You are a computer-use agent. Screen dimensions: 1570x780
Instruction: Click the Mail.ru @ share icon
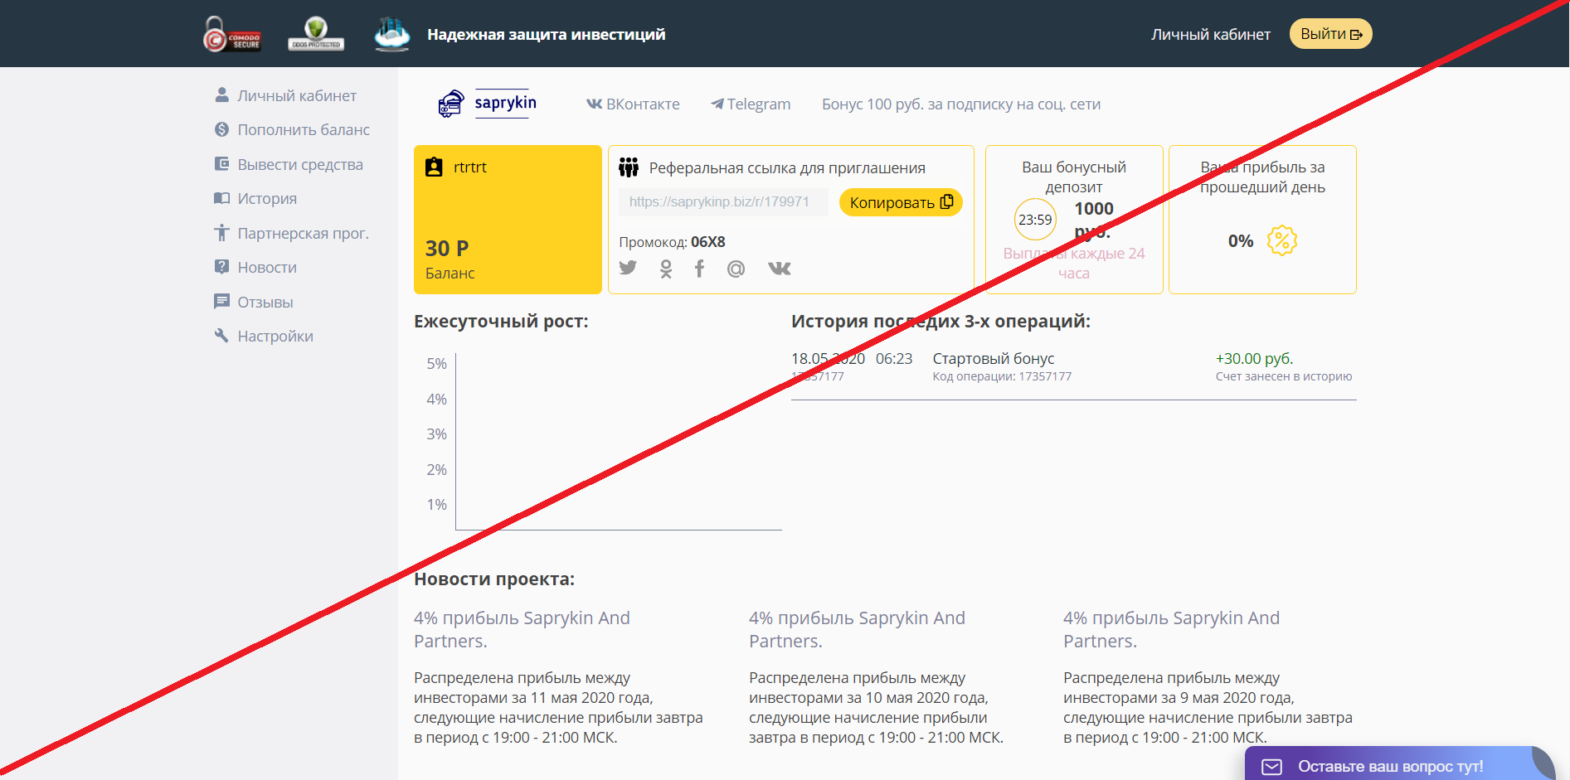pyautogui.click(x=736, y=269)
